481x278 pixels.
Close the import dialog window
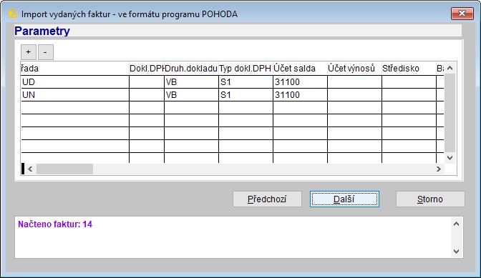[x=462, y=14]
